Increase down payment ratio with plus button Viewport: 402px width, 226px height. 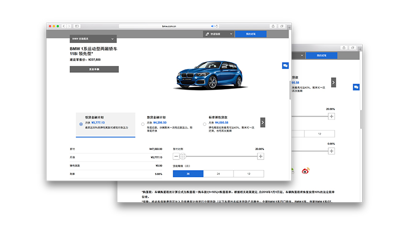[260, 156]
